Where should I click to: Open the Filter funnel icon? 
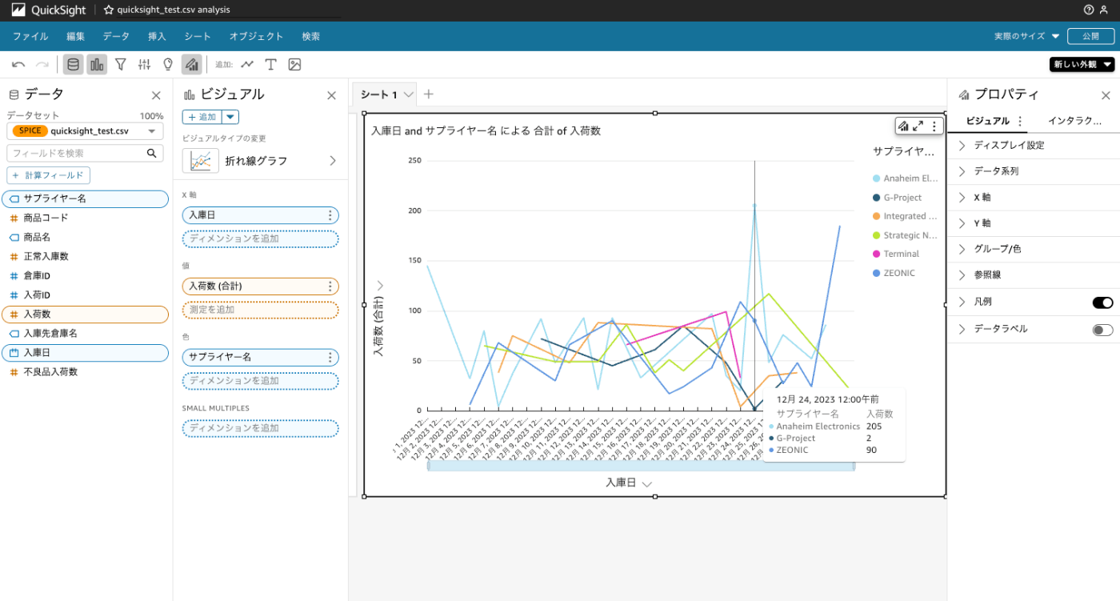click(121, 65)
